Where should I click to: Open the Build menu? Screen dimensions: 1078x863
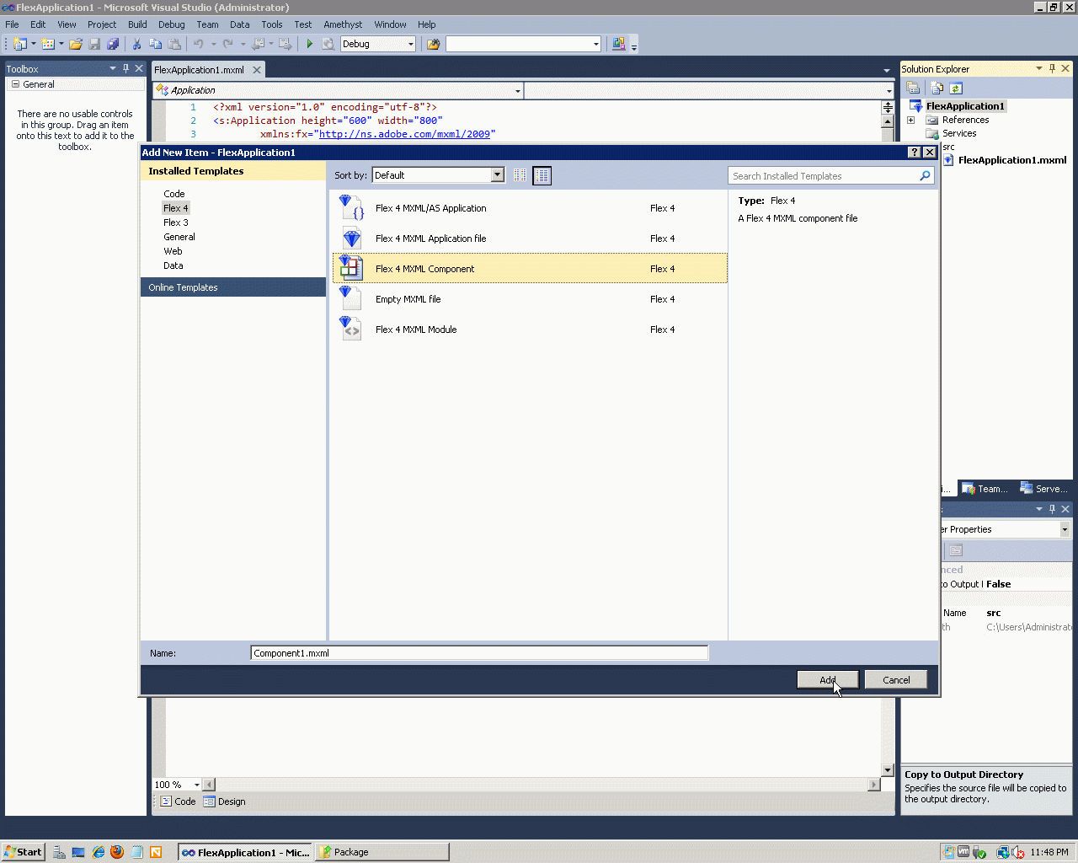tap(137, 24)
